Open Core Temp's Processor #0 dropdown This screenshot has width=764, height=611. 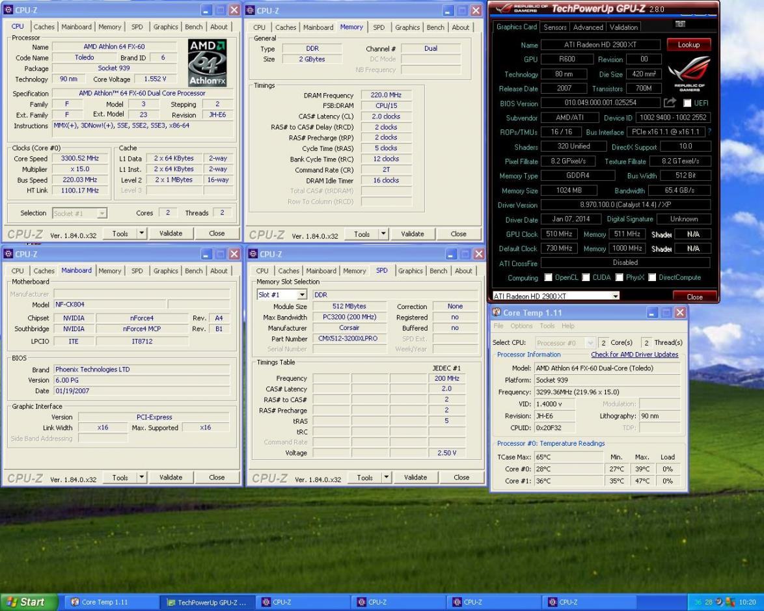[590, 342]
